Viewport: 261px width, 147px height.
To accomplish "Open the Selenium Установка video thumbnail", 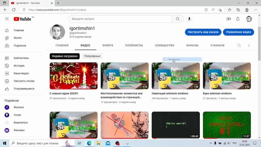I will [x=73, y=125].
